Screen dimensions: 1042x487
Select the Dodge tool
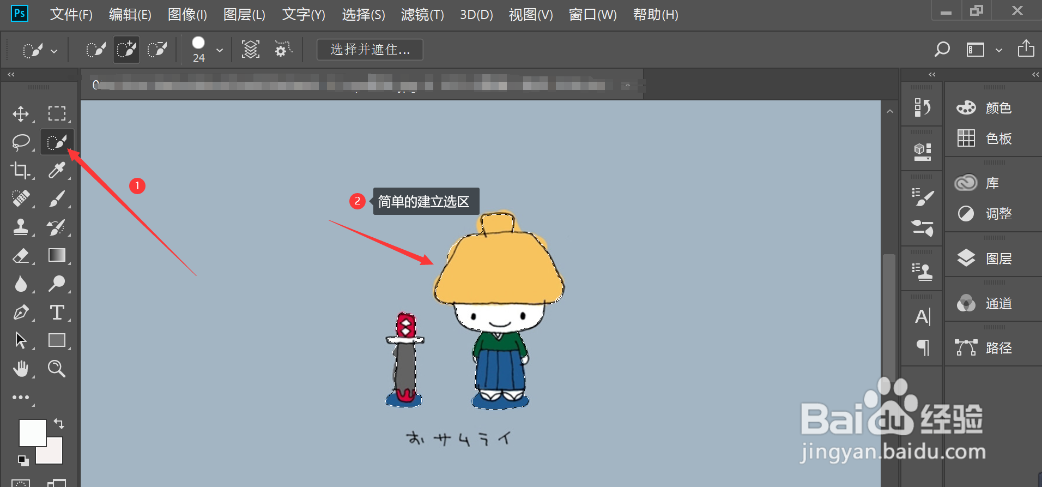pyautogui.click(x=57, y=284)
